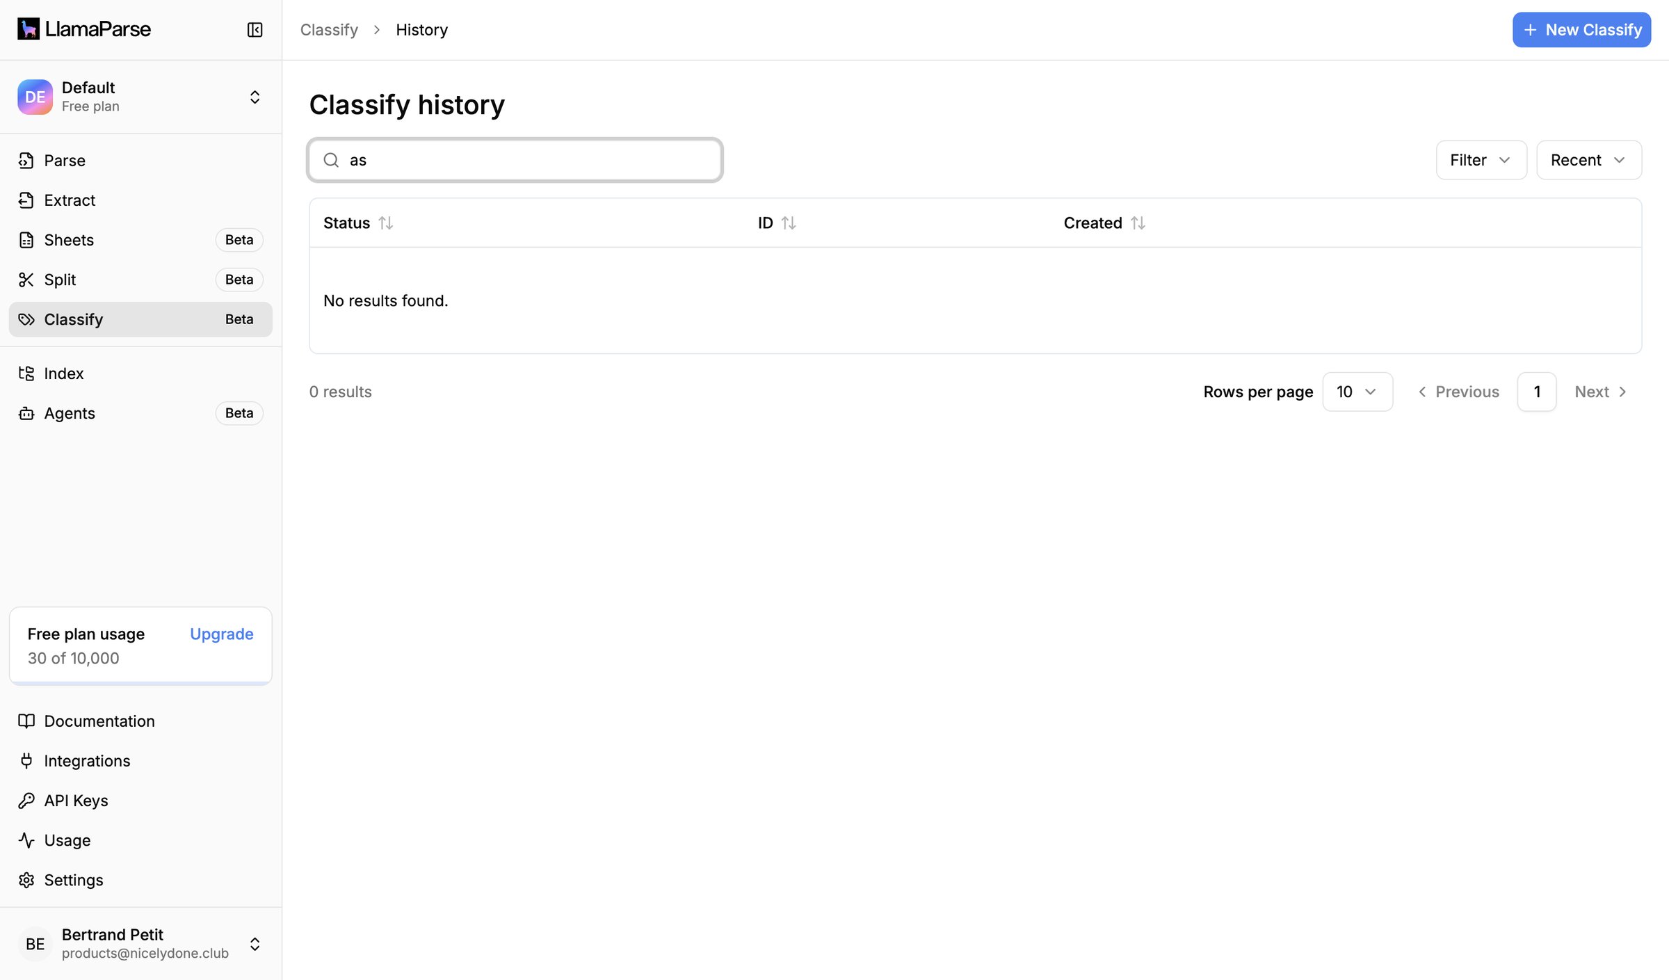Viewport: 1669px width, 980px height.
Task: Click the Classify history heading
Action: (407, 105)
